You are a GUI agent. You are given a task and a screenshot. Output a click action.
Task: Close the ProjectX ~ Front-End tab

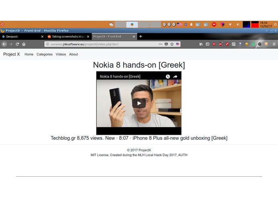(x=134, y=37)
